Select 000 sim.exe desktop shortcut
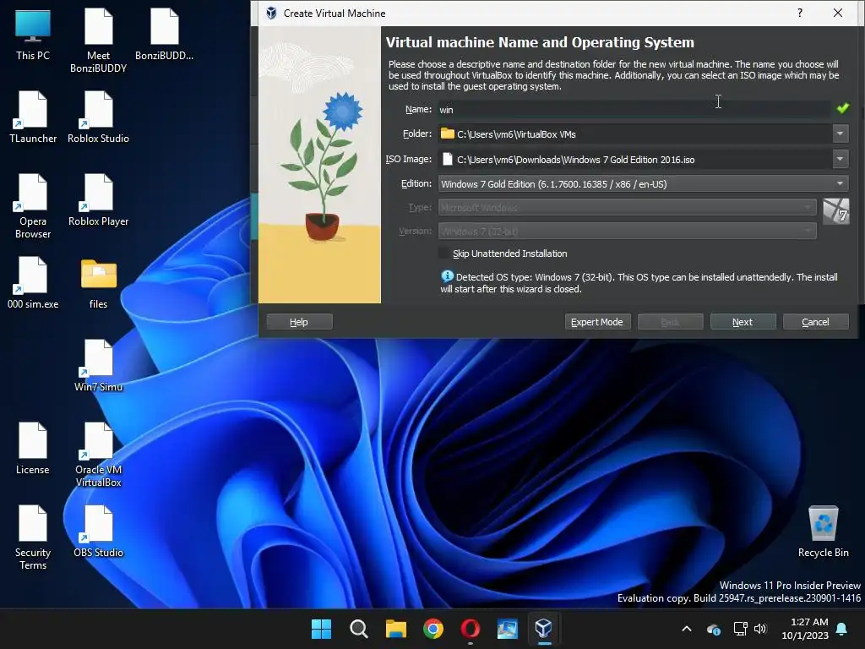Viewport: 865px width, 649px height. click(33, 282)
